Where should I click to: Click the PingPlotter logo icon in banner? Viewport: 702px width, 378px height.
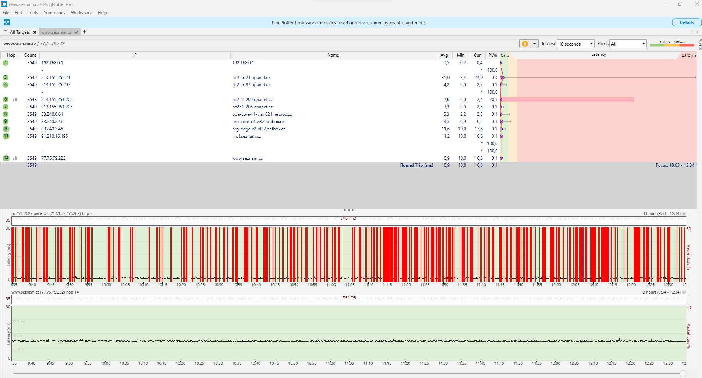click(x=7, y=22)
